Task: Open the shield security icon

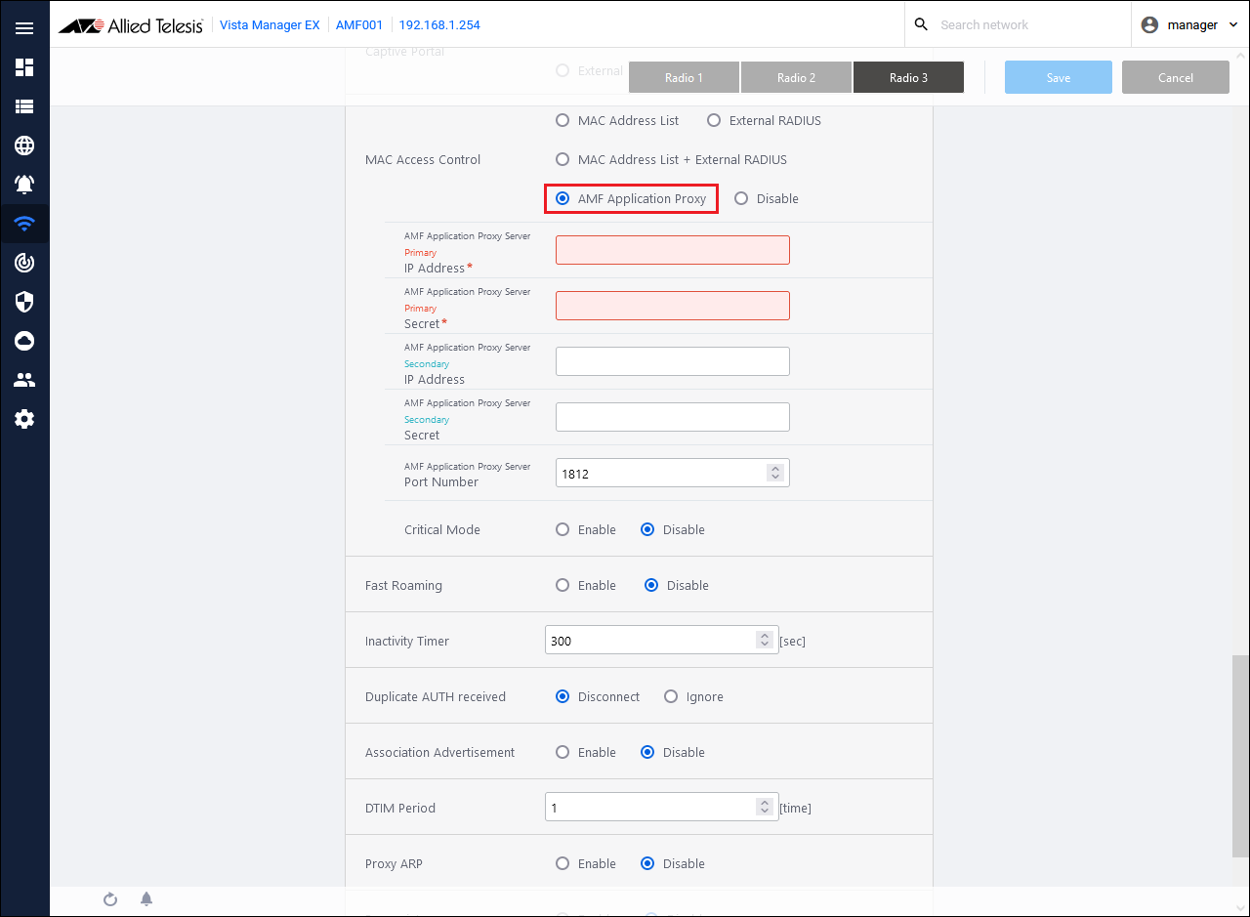Action: (x=24, y=302)
